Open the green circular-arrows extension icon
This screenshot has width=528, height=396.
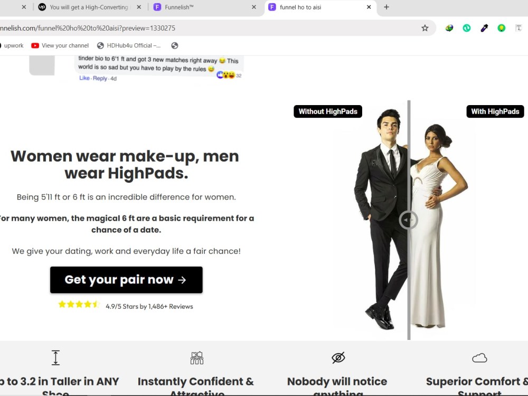[467, 28]
